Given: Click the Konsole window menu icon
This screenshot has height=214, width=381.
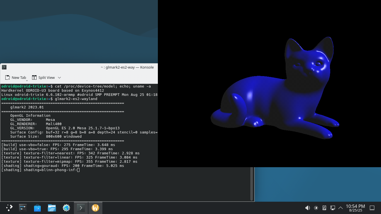Looking at the screenshot, I should (x=4, y=67).
